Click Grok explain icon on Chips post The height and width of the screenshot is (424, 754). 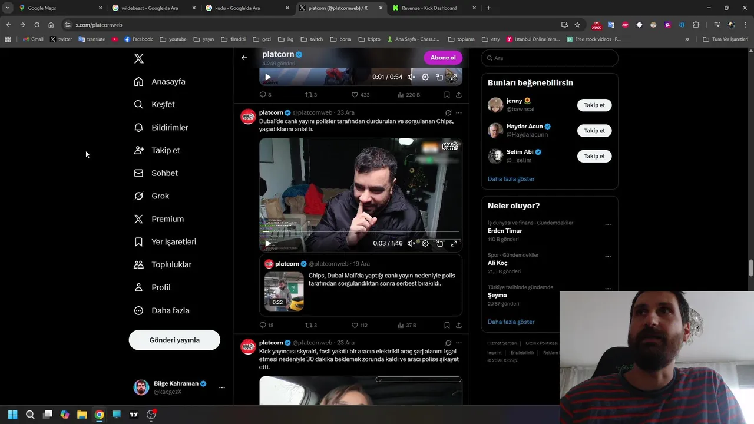point(448,112)
